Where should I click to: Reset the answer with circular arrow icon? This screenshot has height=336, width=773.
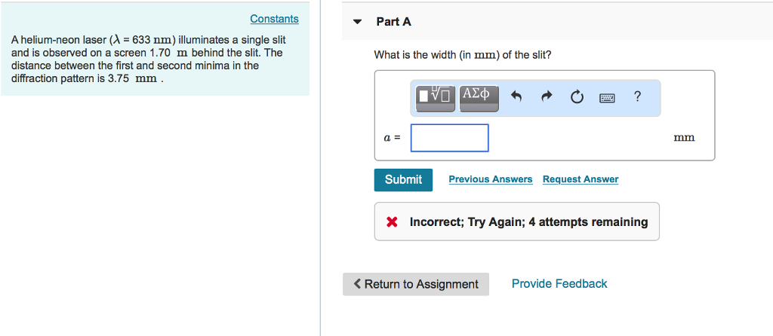(576, 97)
